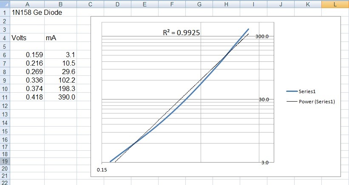Click cell with value 102.2
The width and height of the screenshot is (349, 185).
click(x=60, y=80)
